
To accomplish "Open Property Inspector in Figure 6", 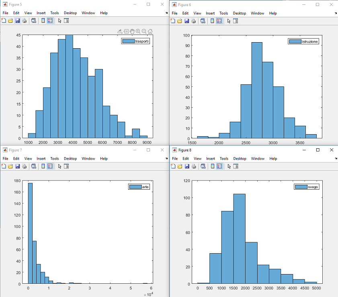I will (236, 21).
